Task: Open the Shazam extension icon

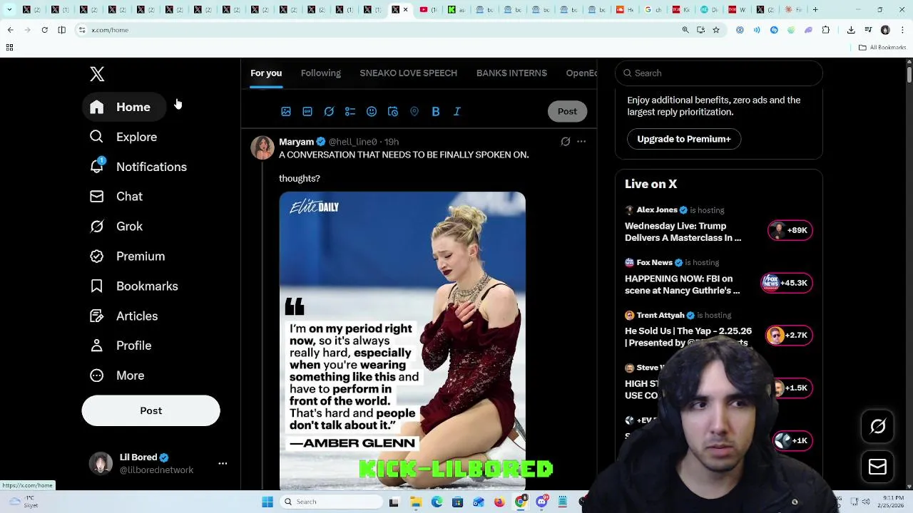Action: pyautogui.click(x=774, y=30)
